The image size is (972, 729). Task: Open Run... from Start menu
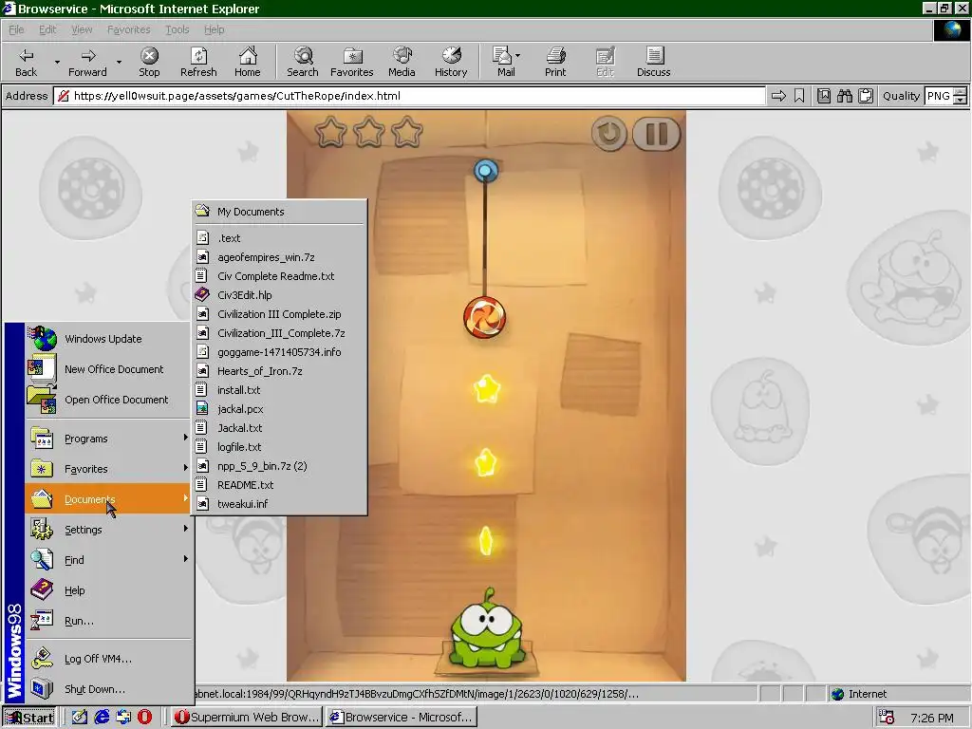107,621
